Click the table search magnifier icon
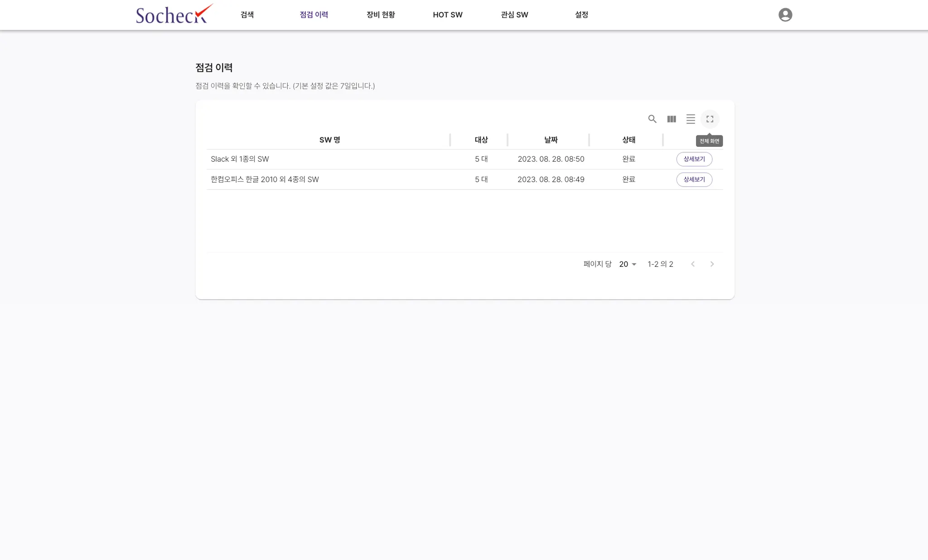 pyautogui.click(x=652, y=119)
